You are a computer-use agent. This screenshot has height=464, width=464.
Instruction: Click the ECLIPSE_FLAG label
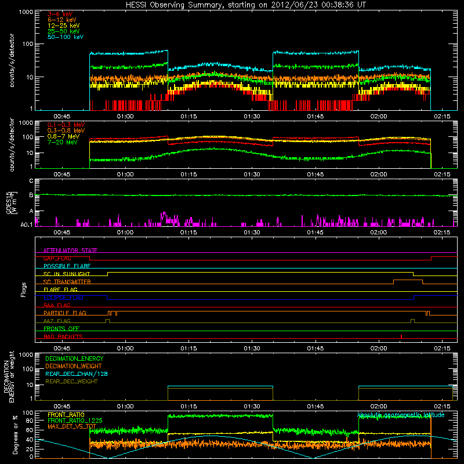(63, 298)
